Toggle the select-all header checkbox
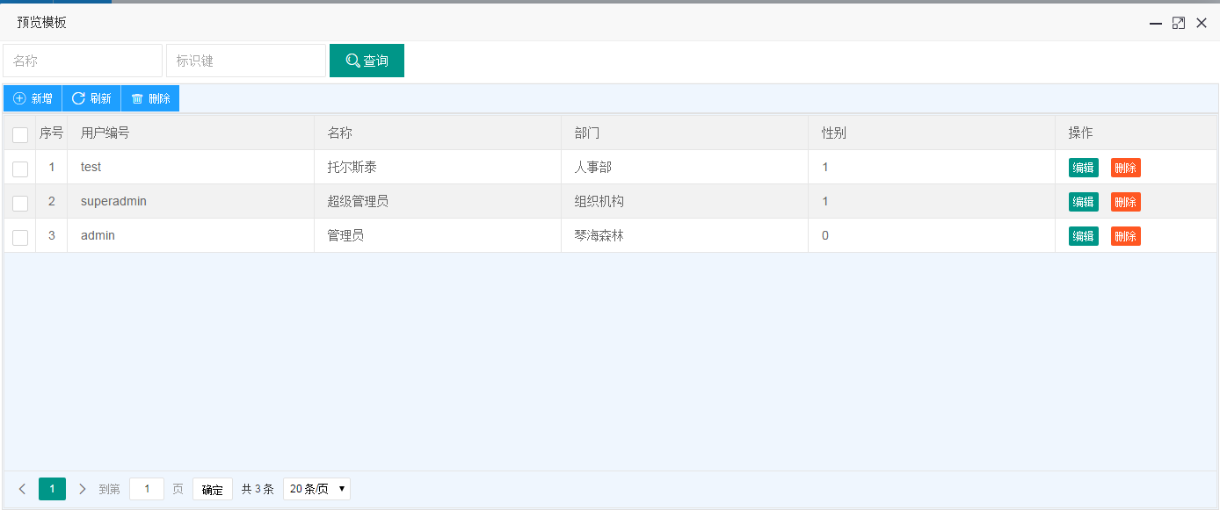This screenshot has width=1220, height=510. click(20, 134)
